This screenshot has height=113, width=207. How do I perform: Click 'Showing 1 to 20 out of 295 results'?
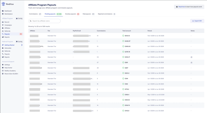tap(39, 27)
